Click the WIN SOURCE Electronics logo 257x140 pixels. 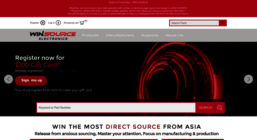tap(53, 35)
